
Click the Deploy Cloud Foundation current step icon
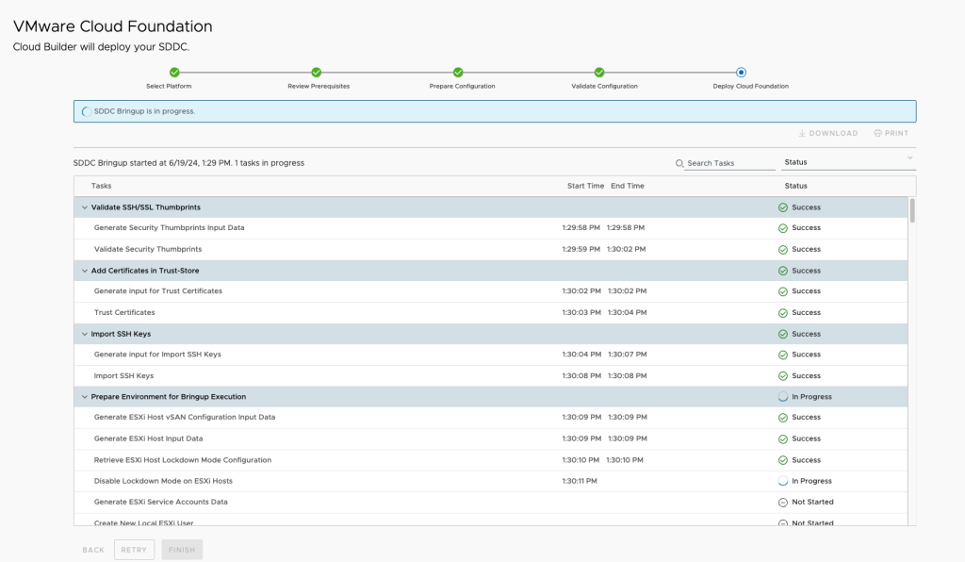tap(741, 73)
